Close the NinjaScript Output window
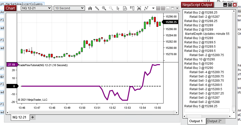The height and width of the screenshot is (125, 241). tap(234, 5)
